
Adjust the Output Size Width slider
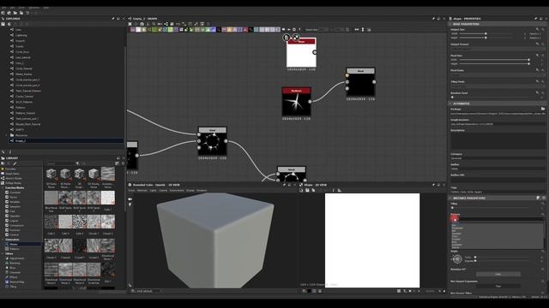click(486, 33)
